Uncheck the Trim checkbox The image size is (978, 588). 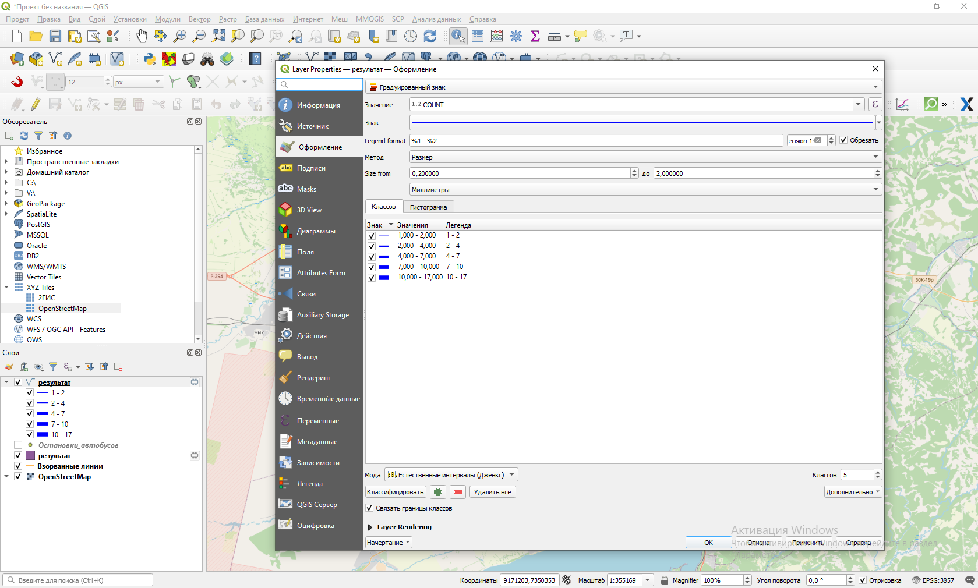[x=843, y=140]
